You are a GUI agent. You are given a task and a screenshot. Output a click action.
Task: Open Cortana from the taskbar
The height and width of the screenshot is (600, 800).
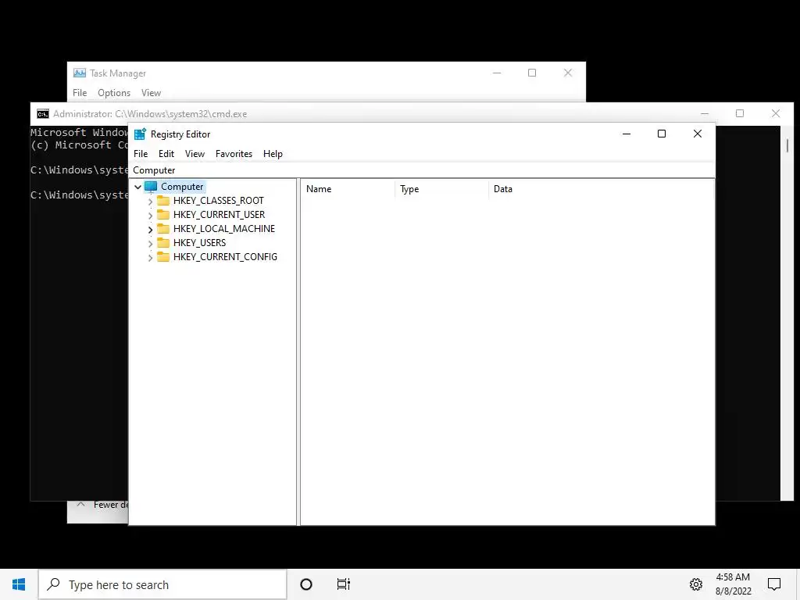[x=306, y=584]
